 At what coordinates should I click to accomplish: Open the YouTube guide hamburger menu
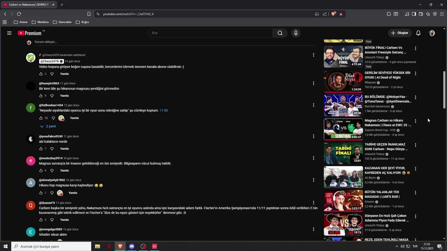pyautogui.click(x=9, y=33)
